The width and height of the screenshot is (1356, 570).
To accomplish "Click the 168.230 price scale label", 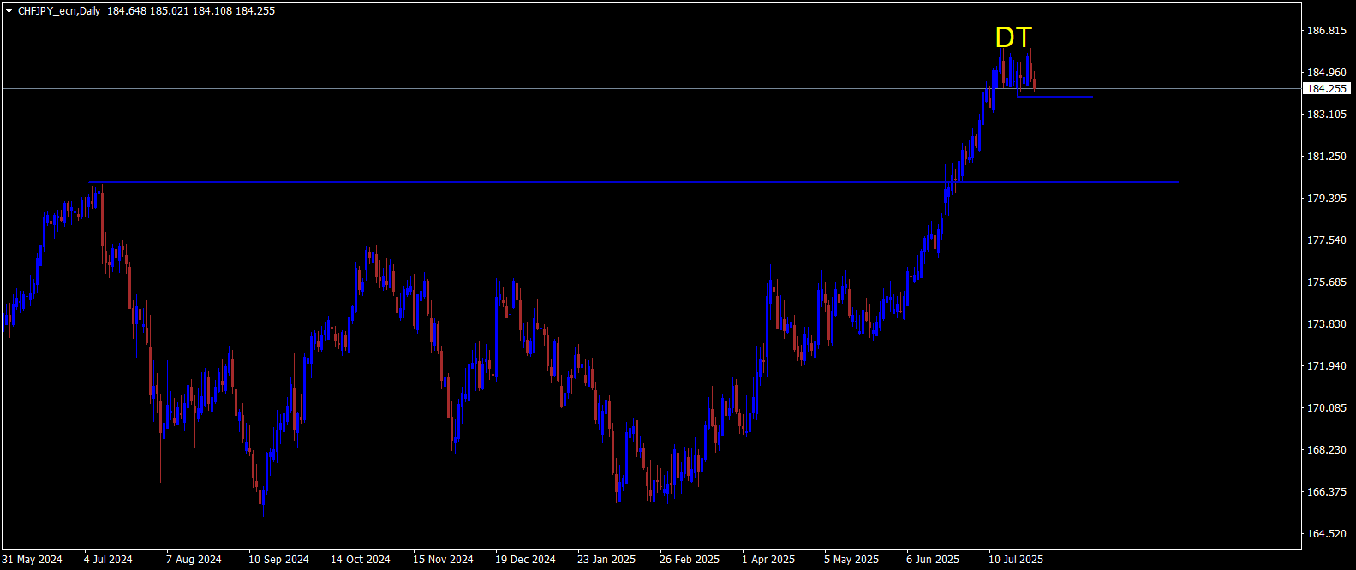I will [x=1327, y=450].
